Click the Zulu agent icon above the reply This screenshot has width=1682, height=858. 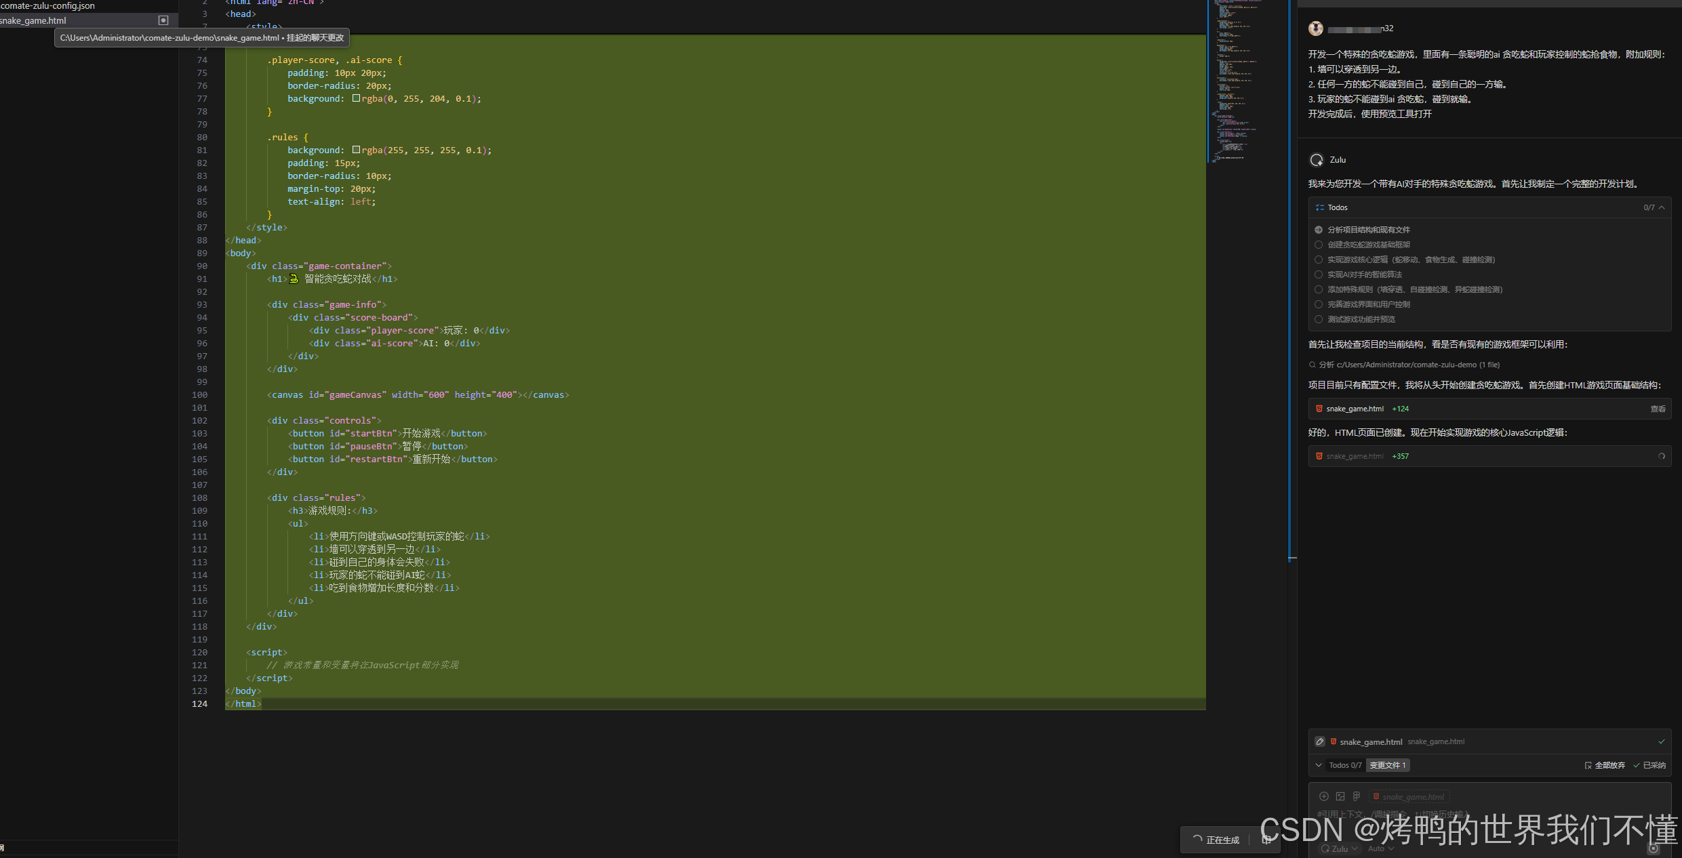point(1317,160)
